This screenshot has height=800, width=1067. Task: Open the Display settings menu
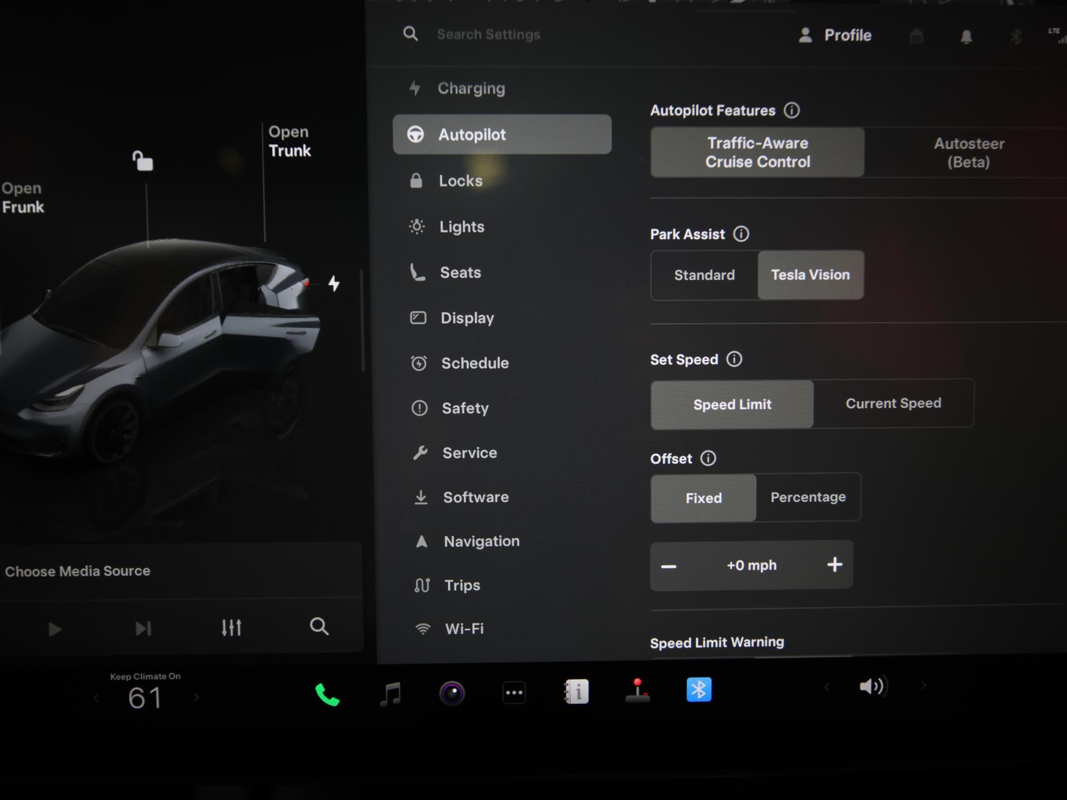point(502,318)
